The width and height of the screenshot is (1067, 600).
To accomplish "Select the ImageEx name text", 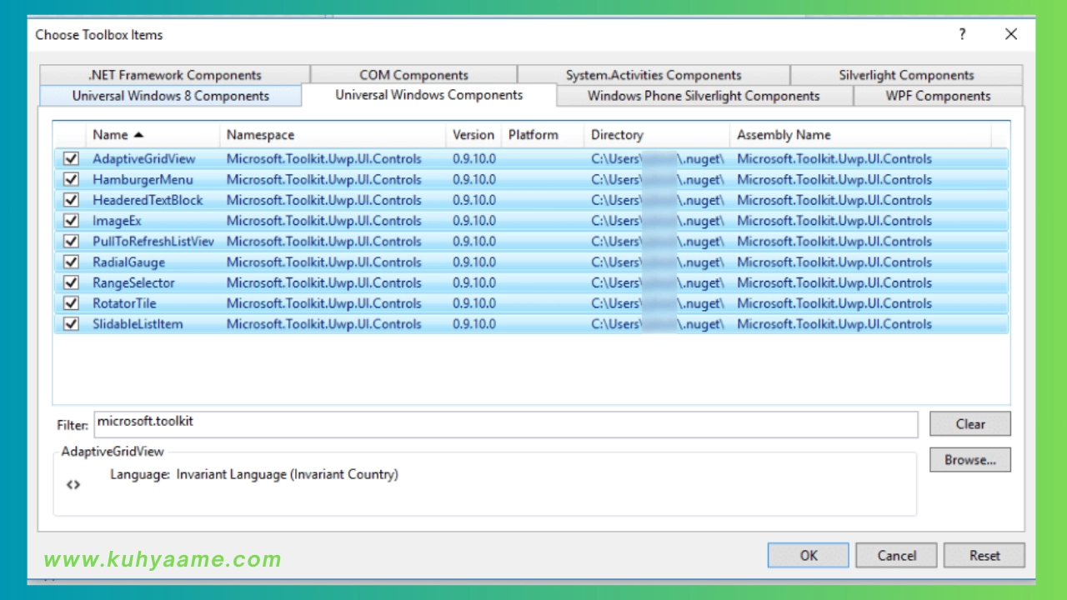I will point(117,221).
